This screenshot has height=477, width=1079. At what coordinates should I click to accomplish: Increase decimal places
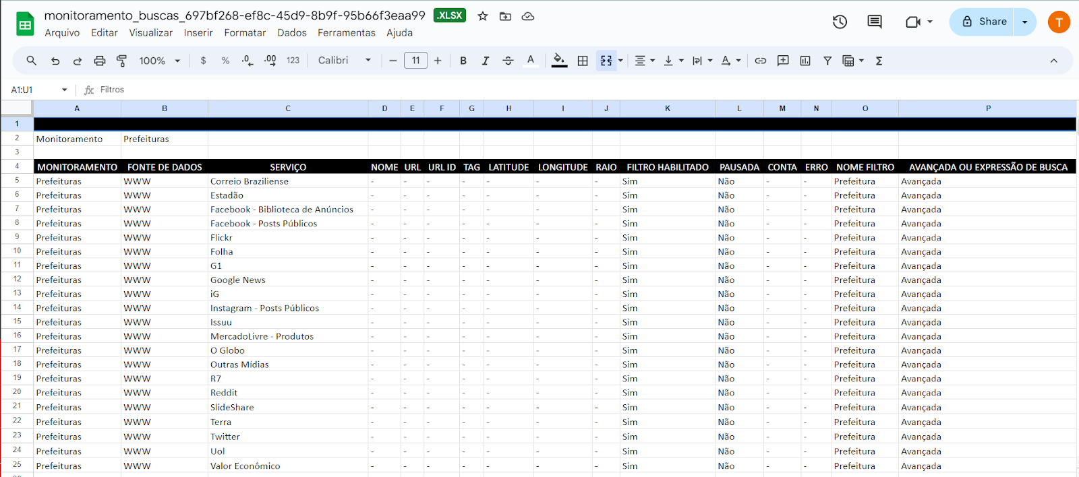click(270, 61)
